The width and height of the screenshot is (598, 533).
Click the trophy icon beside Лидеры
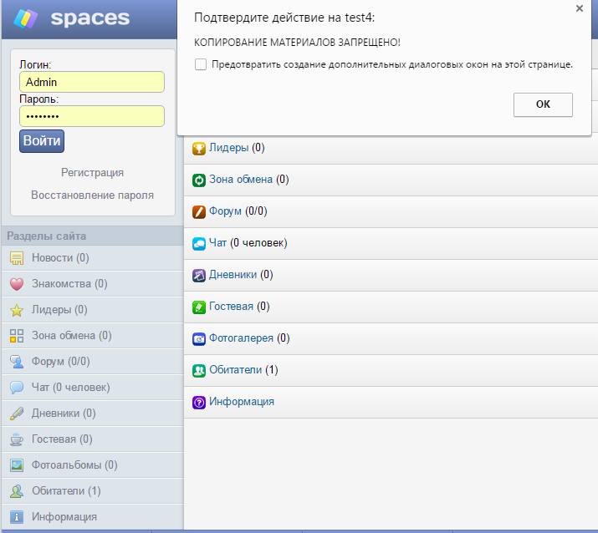pyautogui.click(x=199, y=149)
